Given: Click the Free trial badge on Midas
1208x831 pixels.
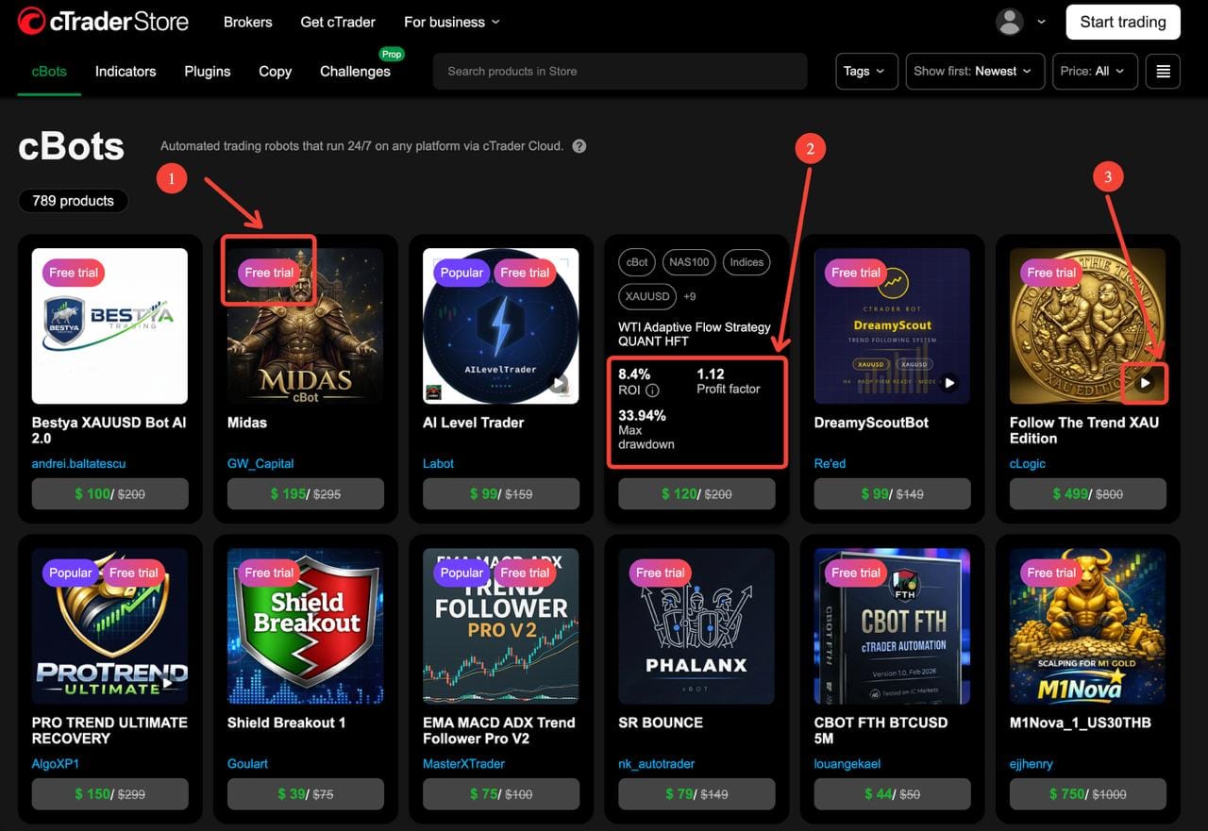Looking at the screenshot, I should point(269,273).
